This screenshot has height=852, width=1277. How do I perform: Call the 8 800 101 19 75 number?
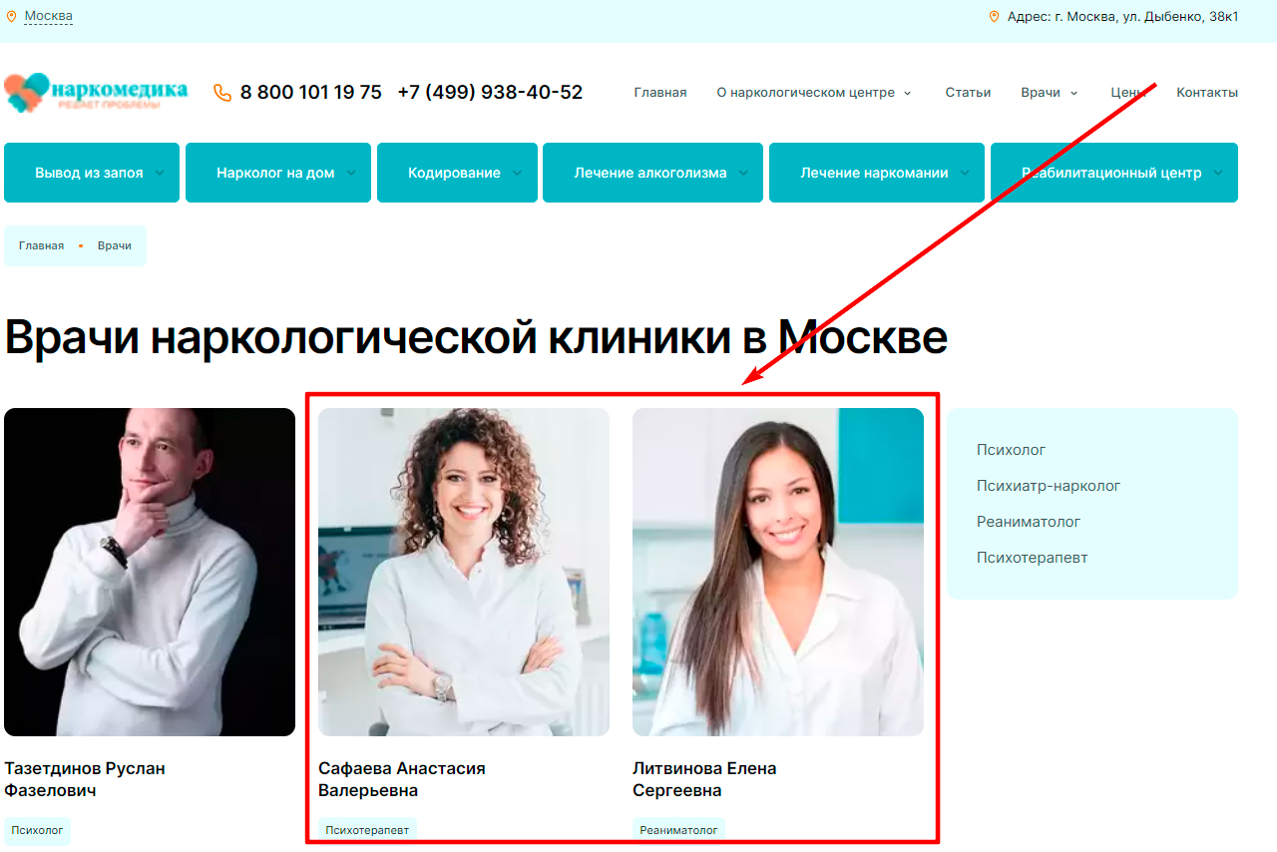pyautogui.click(x=311, y=92)
